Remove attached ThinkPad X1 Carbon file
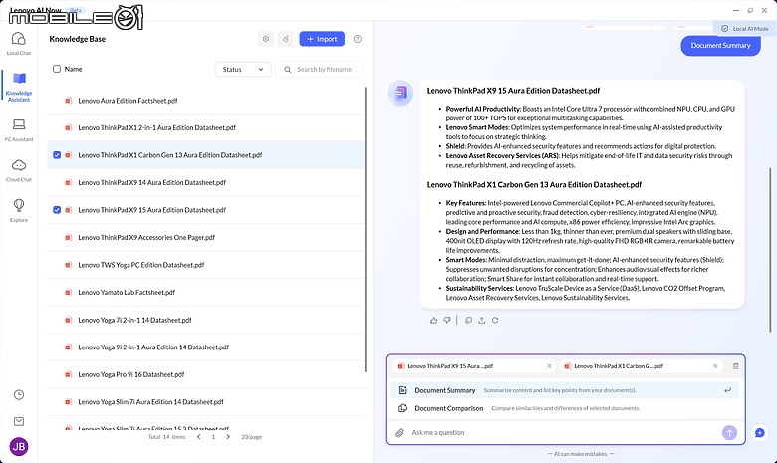The height and width of the screenshot is (463, 777). tap(715, 366)
